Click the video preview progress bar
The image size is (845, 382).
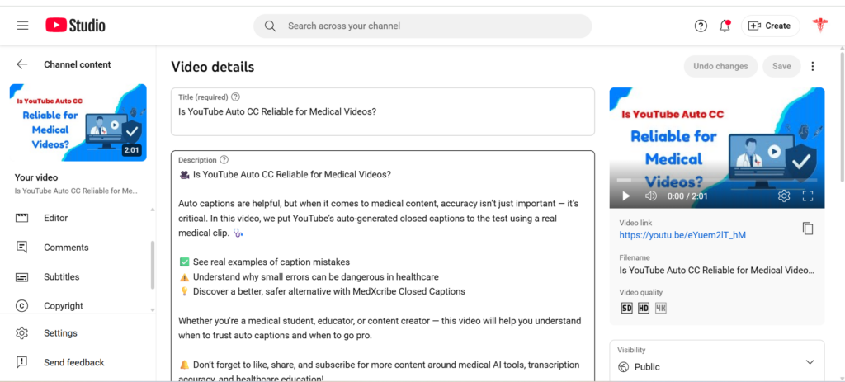717,180
